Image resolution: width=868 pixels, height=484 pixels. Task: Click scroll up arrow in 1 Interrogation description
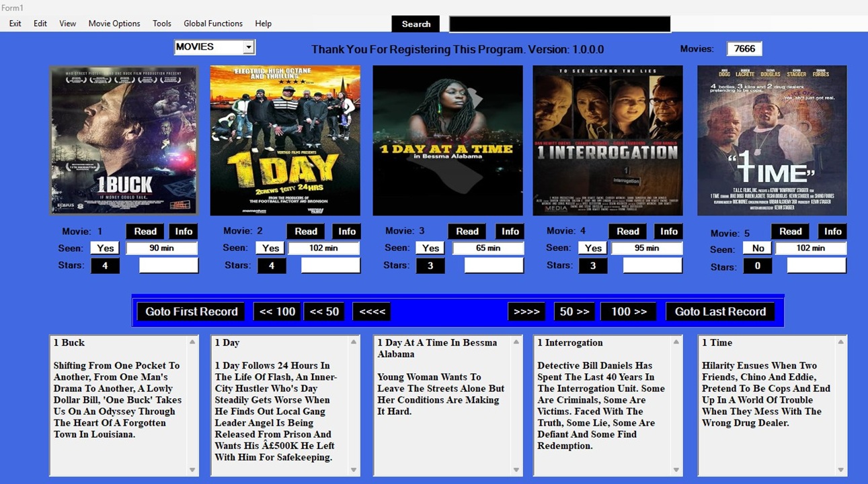[676, 342]
